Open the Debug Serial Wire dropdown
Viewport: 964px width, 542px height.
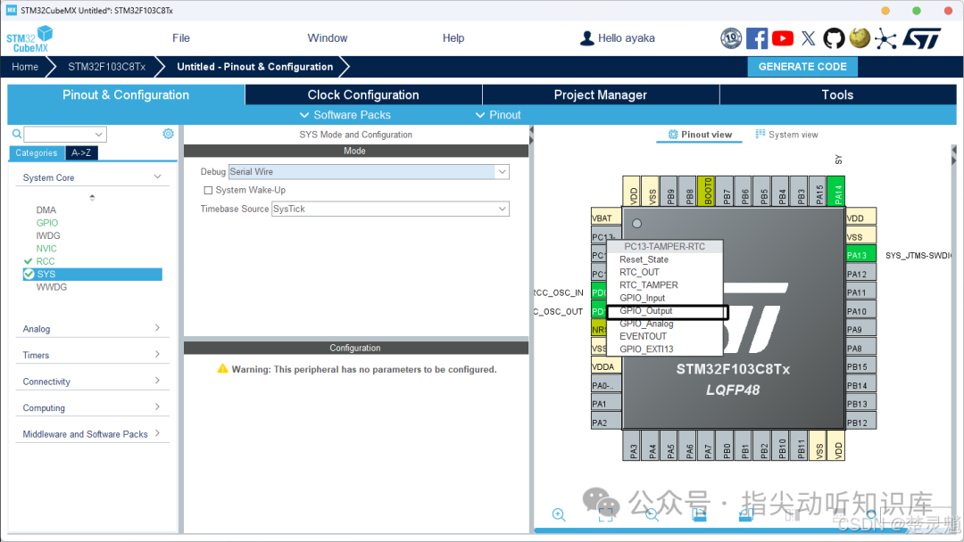pos(369,172)
